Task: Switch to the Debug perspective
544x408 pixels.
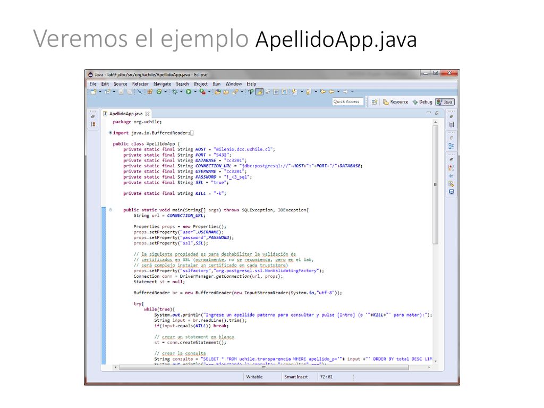Action: [x=422, y=102]
